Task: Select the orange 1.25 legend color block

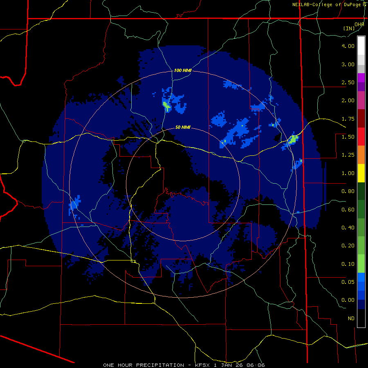Action: (361, 155)
